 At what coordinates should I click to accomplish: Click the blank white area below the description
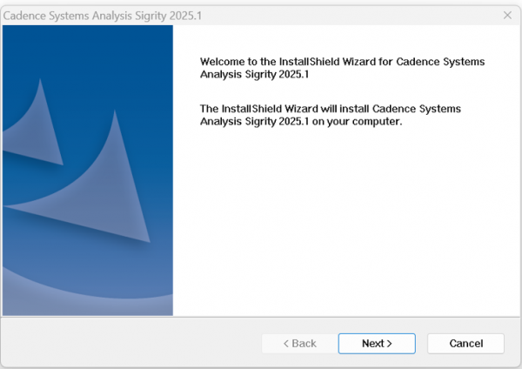coord(346,220)
